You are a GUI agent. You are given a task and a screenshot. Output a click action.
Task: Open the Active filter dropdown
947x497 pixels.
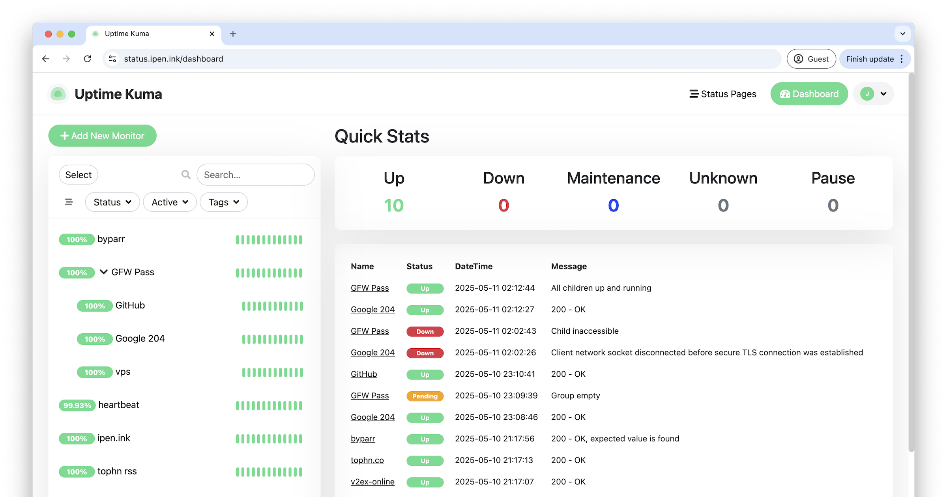pos(170,202)
